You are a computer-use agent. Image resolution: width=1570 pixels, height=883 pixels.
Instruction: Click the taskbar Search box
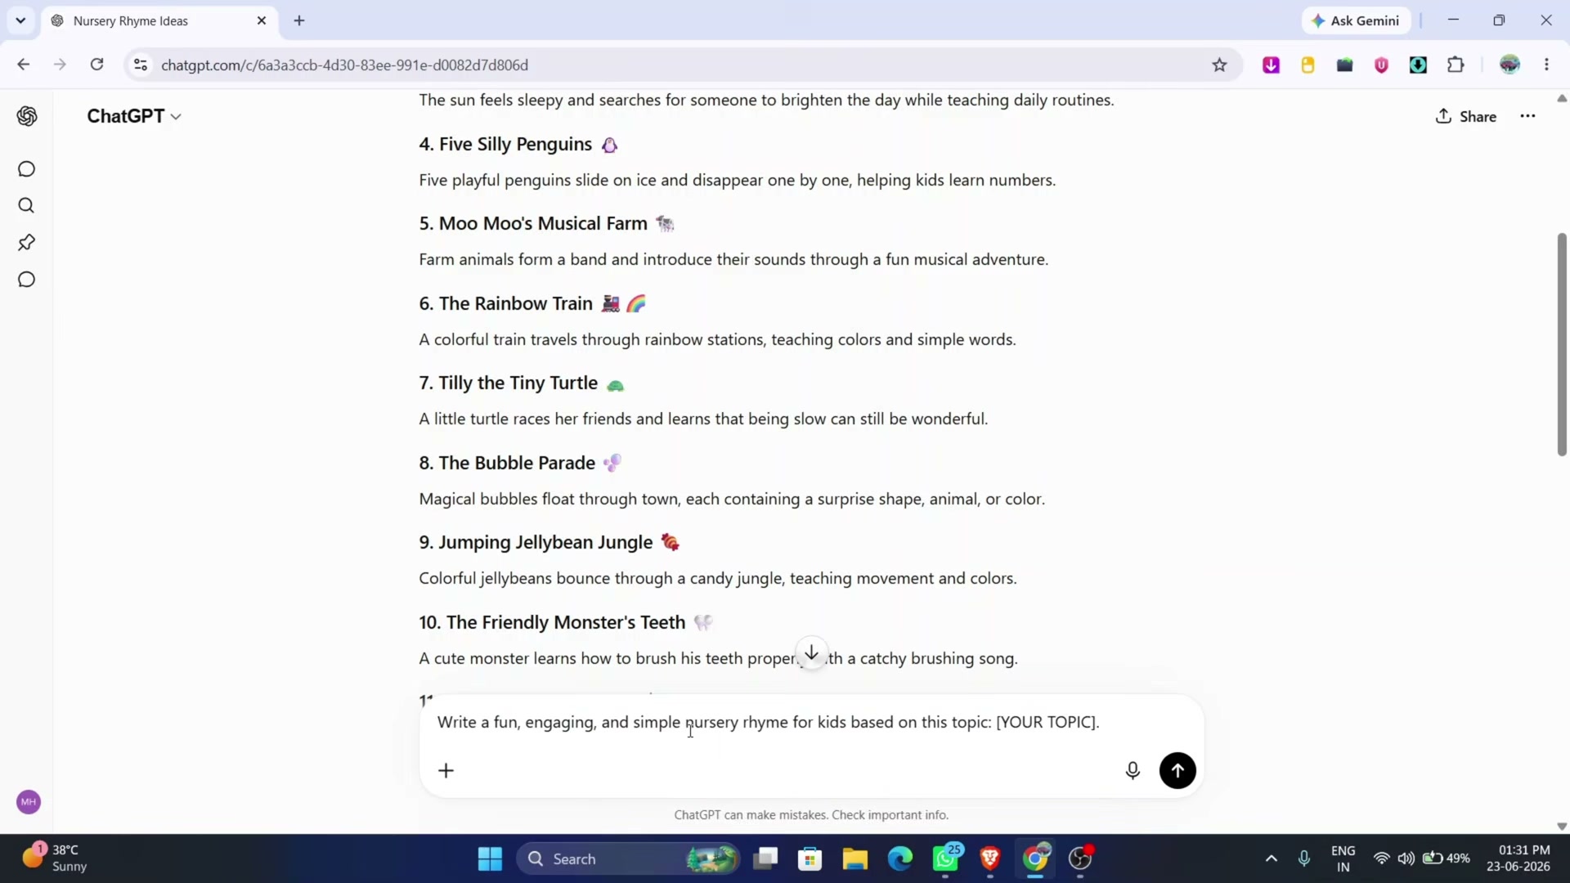click(x=628, y=858)
